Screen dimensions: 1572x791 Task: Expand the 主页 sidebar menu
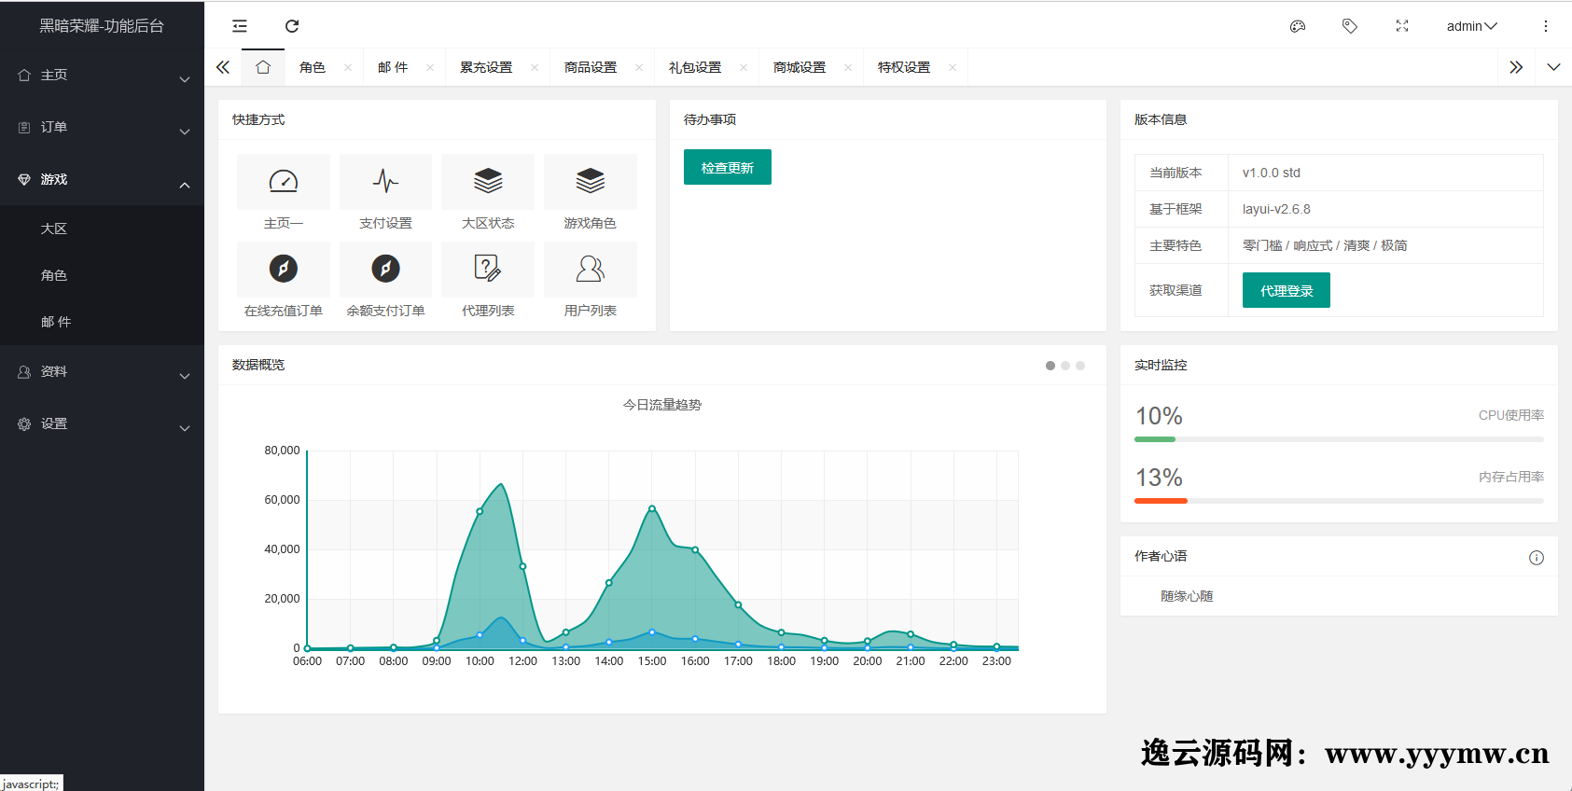pyautogui.click(x=102, y=75)
